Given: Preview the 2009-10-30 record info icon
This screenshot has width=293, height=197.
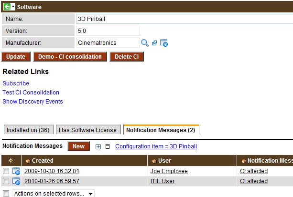Looking at the screenshot, I should point(16,171).
